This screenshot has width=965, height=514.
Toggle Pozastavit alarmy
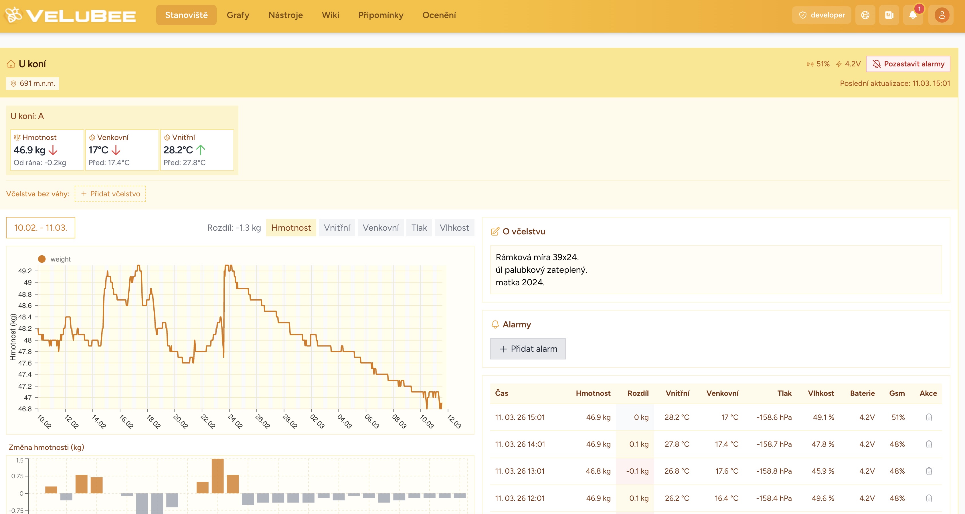pos(908,64)
